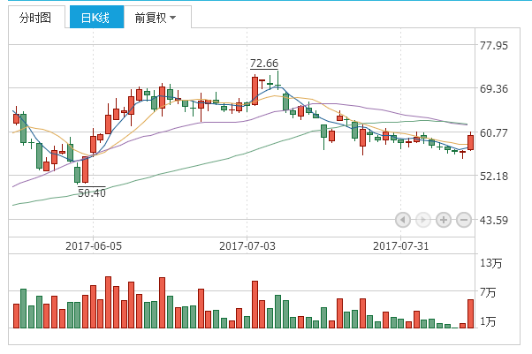Zoom out with the minus icon
The height and width of the screenshot is (354, 532).
coord(463,220)
